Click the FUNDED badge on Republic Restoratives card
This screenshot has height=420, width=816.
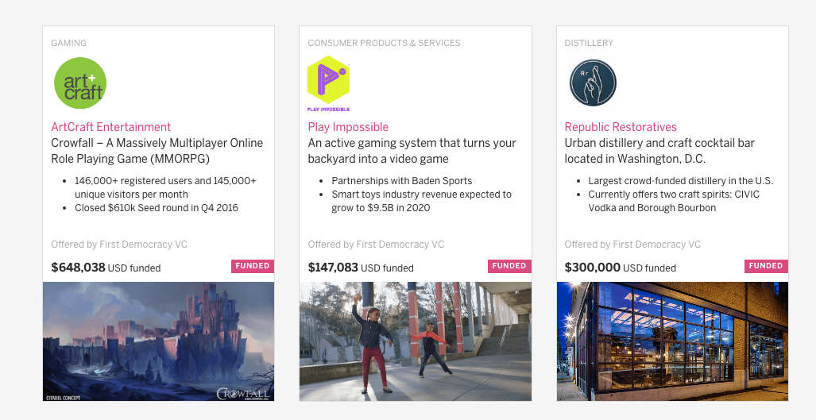pyautogui.click(x=766, y=266)
